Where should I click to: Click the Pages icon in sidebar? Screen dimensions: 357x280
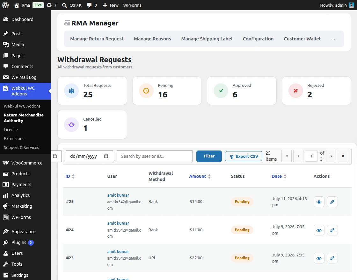(6, 56)
